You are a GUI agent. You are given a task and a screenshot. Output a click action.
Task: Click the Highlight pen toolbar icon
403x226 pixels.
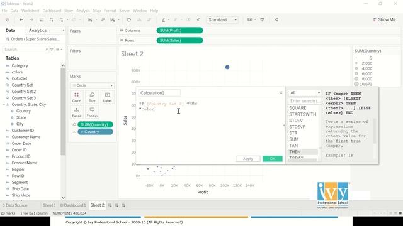(x=164, y=19)
